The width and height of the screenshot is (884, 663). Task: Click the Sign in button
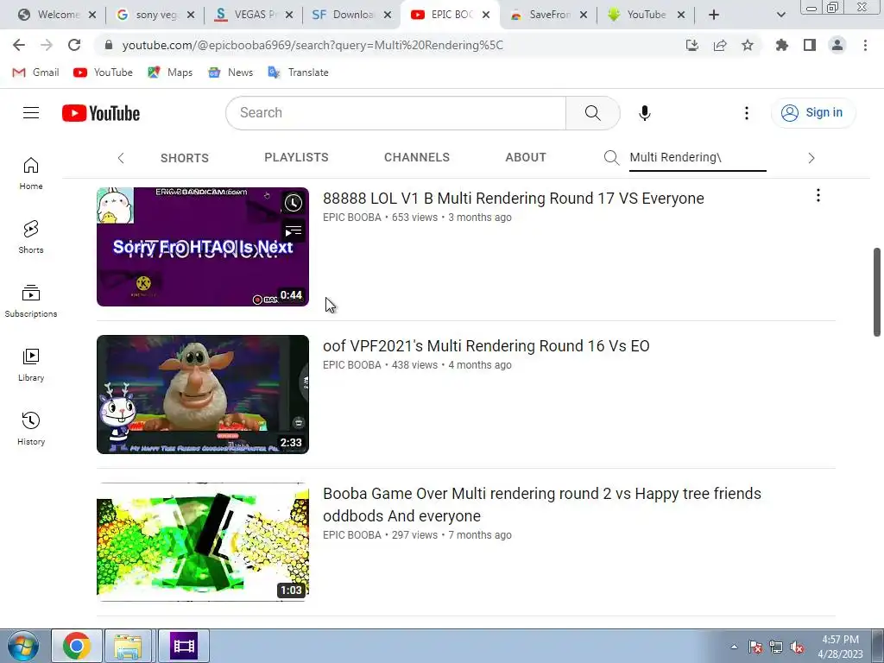pos(813,113)
